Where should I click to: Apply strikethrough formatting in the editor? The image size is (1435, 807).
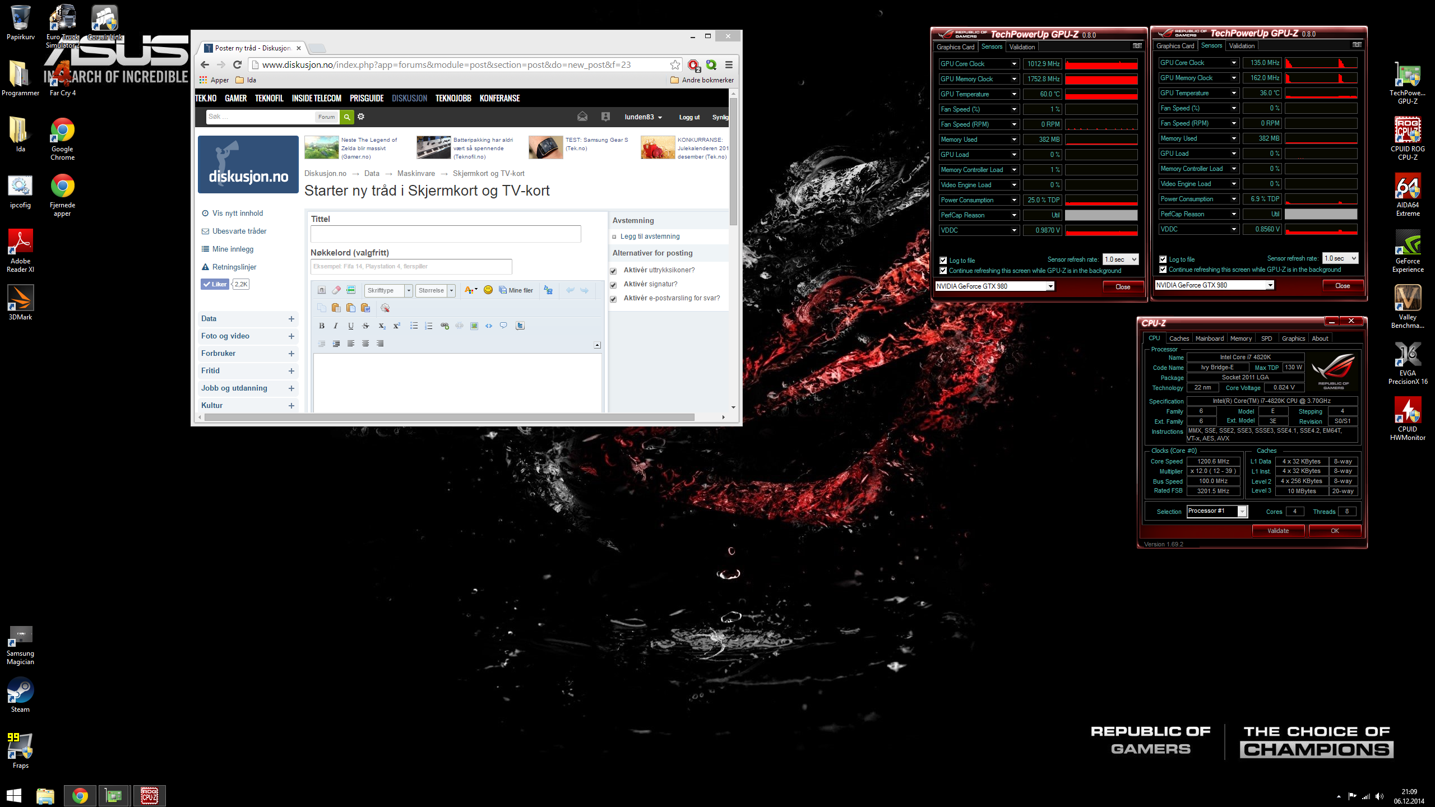coord(366,326)
